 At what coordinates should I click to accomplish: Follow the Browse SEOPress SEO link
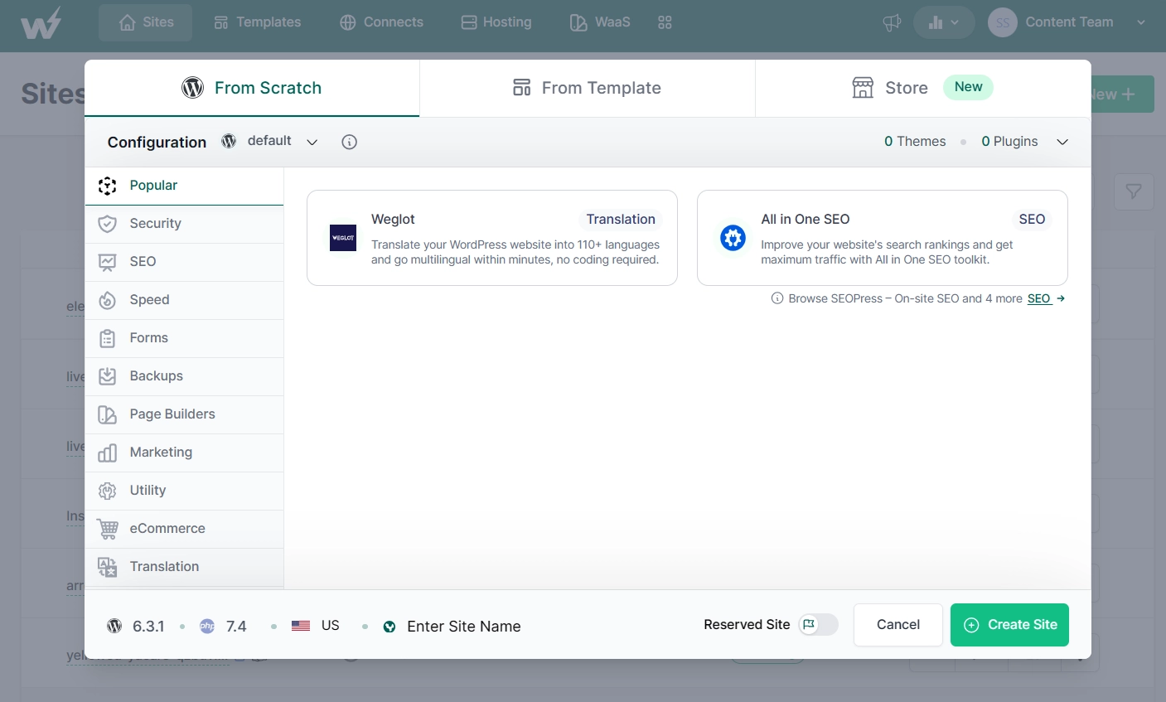pyautogui.click(x=1046, y=298)
